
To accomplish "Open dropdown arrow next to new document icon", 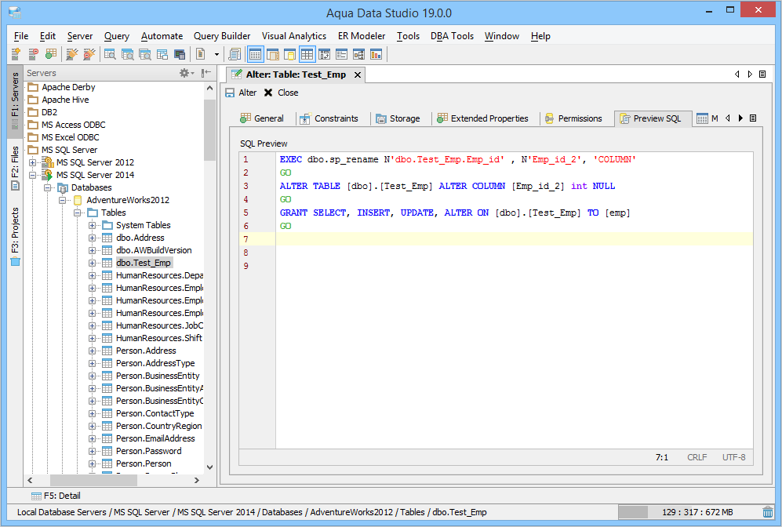I will [x=216, y=54].
